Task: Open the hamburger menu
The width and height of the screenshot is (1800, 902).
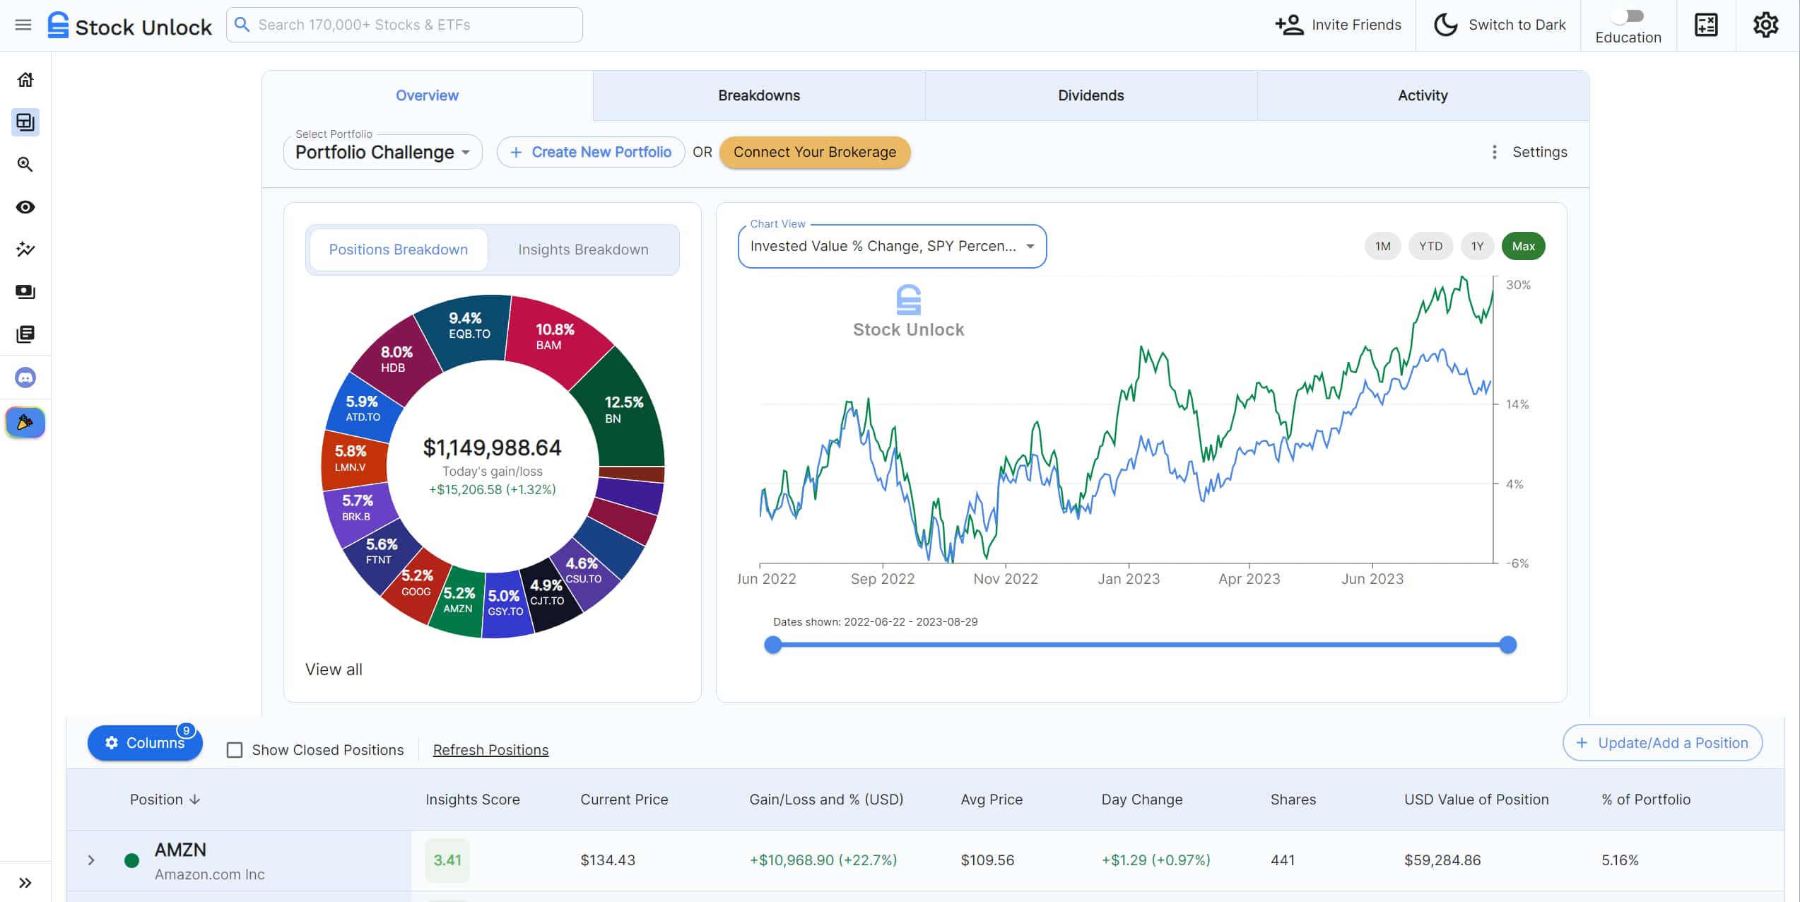Action: pyautogui.click(x=23, y=25)
